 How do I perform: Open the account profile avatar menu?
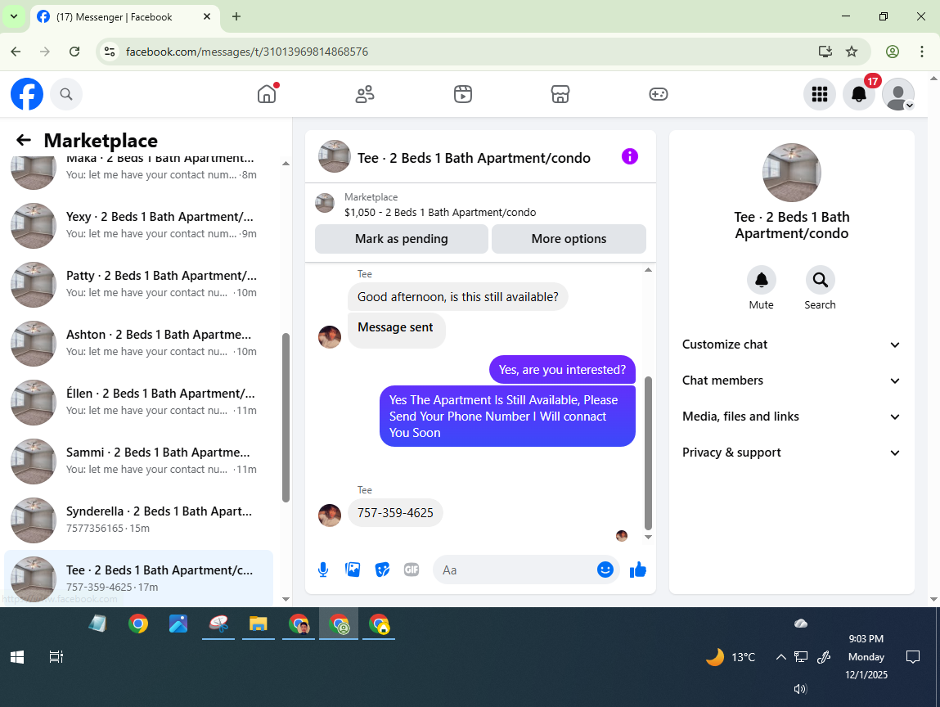click(x=898, y=94)
